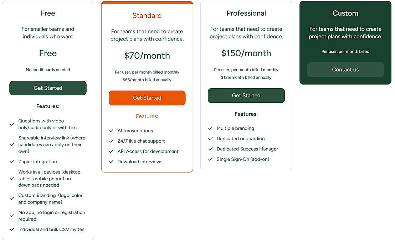Select the Standard plan title

147,16
